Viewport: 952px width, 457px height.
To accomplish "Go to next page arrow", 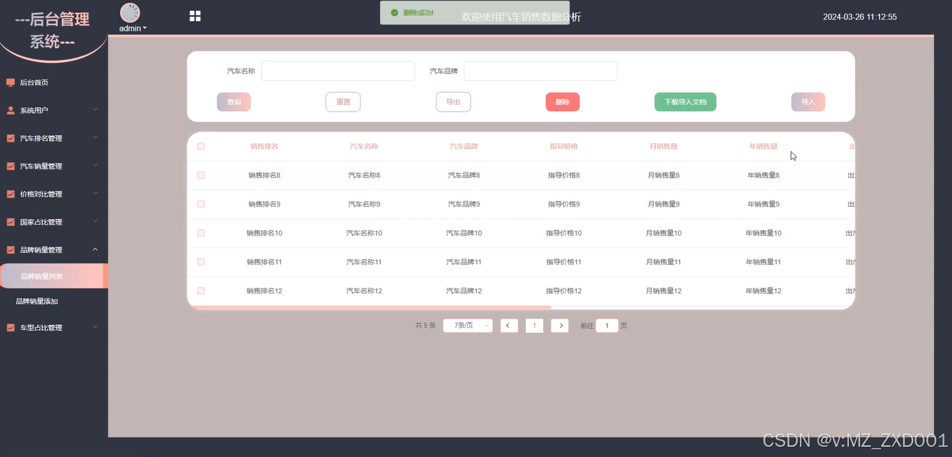I will click(x=559, y=326).
